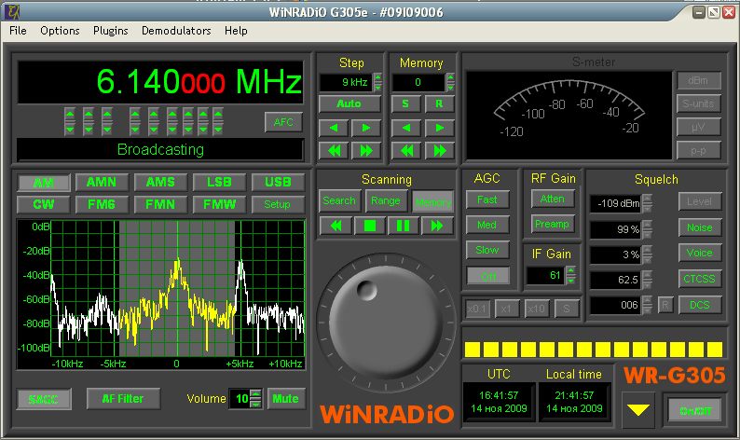Open the Plugins menu
740x440 pixels.
click(110, 31)
